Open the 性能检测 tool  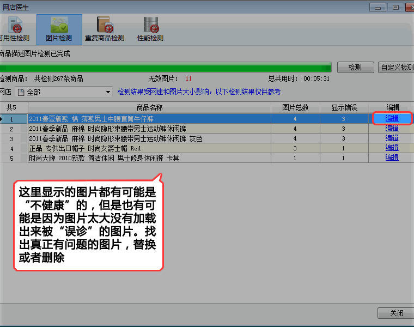(x=150, y=29)
